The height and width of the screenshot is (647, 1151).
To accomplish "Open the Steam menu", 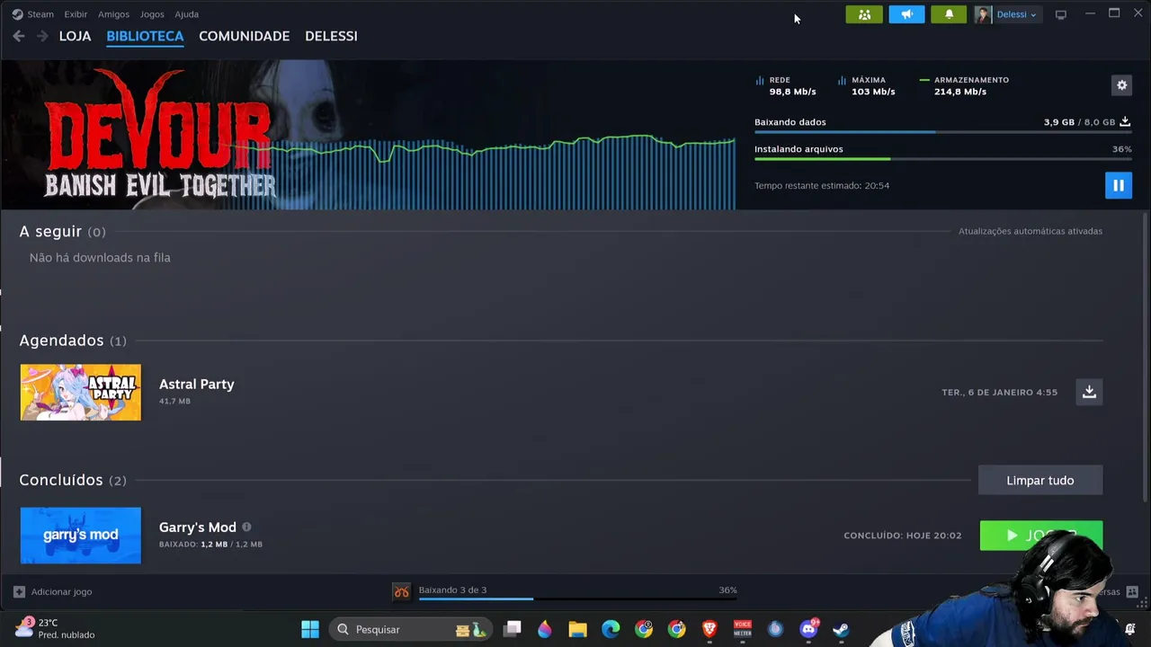I will [33, 14].
